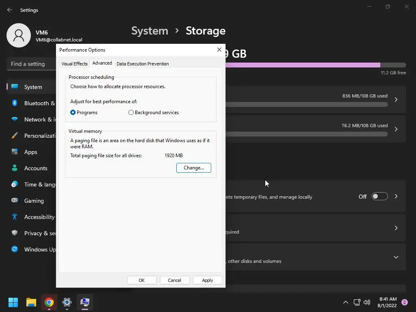The height and width of the screenshot is (312, 416).
Task: Select the Background services radio button
Action: tap(131, 113)
